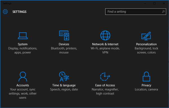Click 'Location, camera' description text

[146, 89]
